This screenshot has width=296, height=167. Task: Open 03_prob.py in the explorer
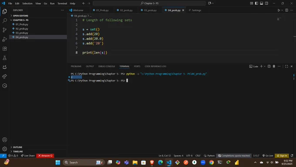[22, 33]
